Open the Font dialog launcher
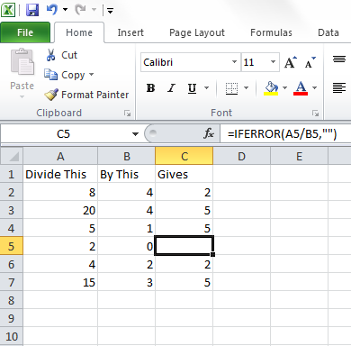 pos(315,114)
